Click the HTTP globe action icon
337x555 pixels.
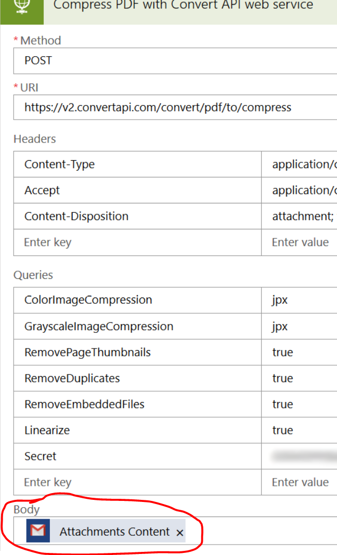[x=22, y=7]
